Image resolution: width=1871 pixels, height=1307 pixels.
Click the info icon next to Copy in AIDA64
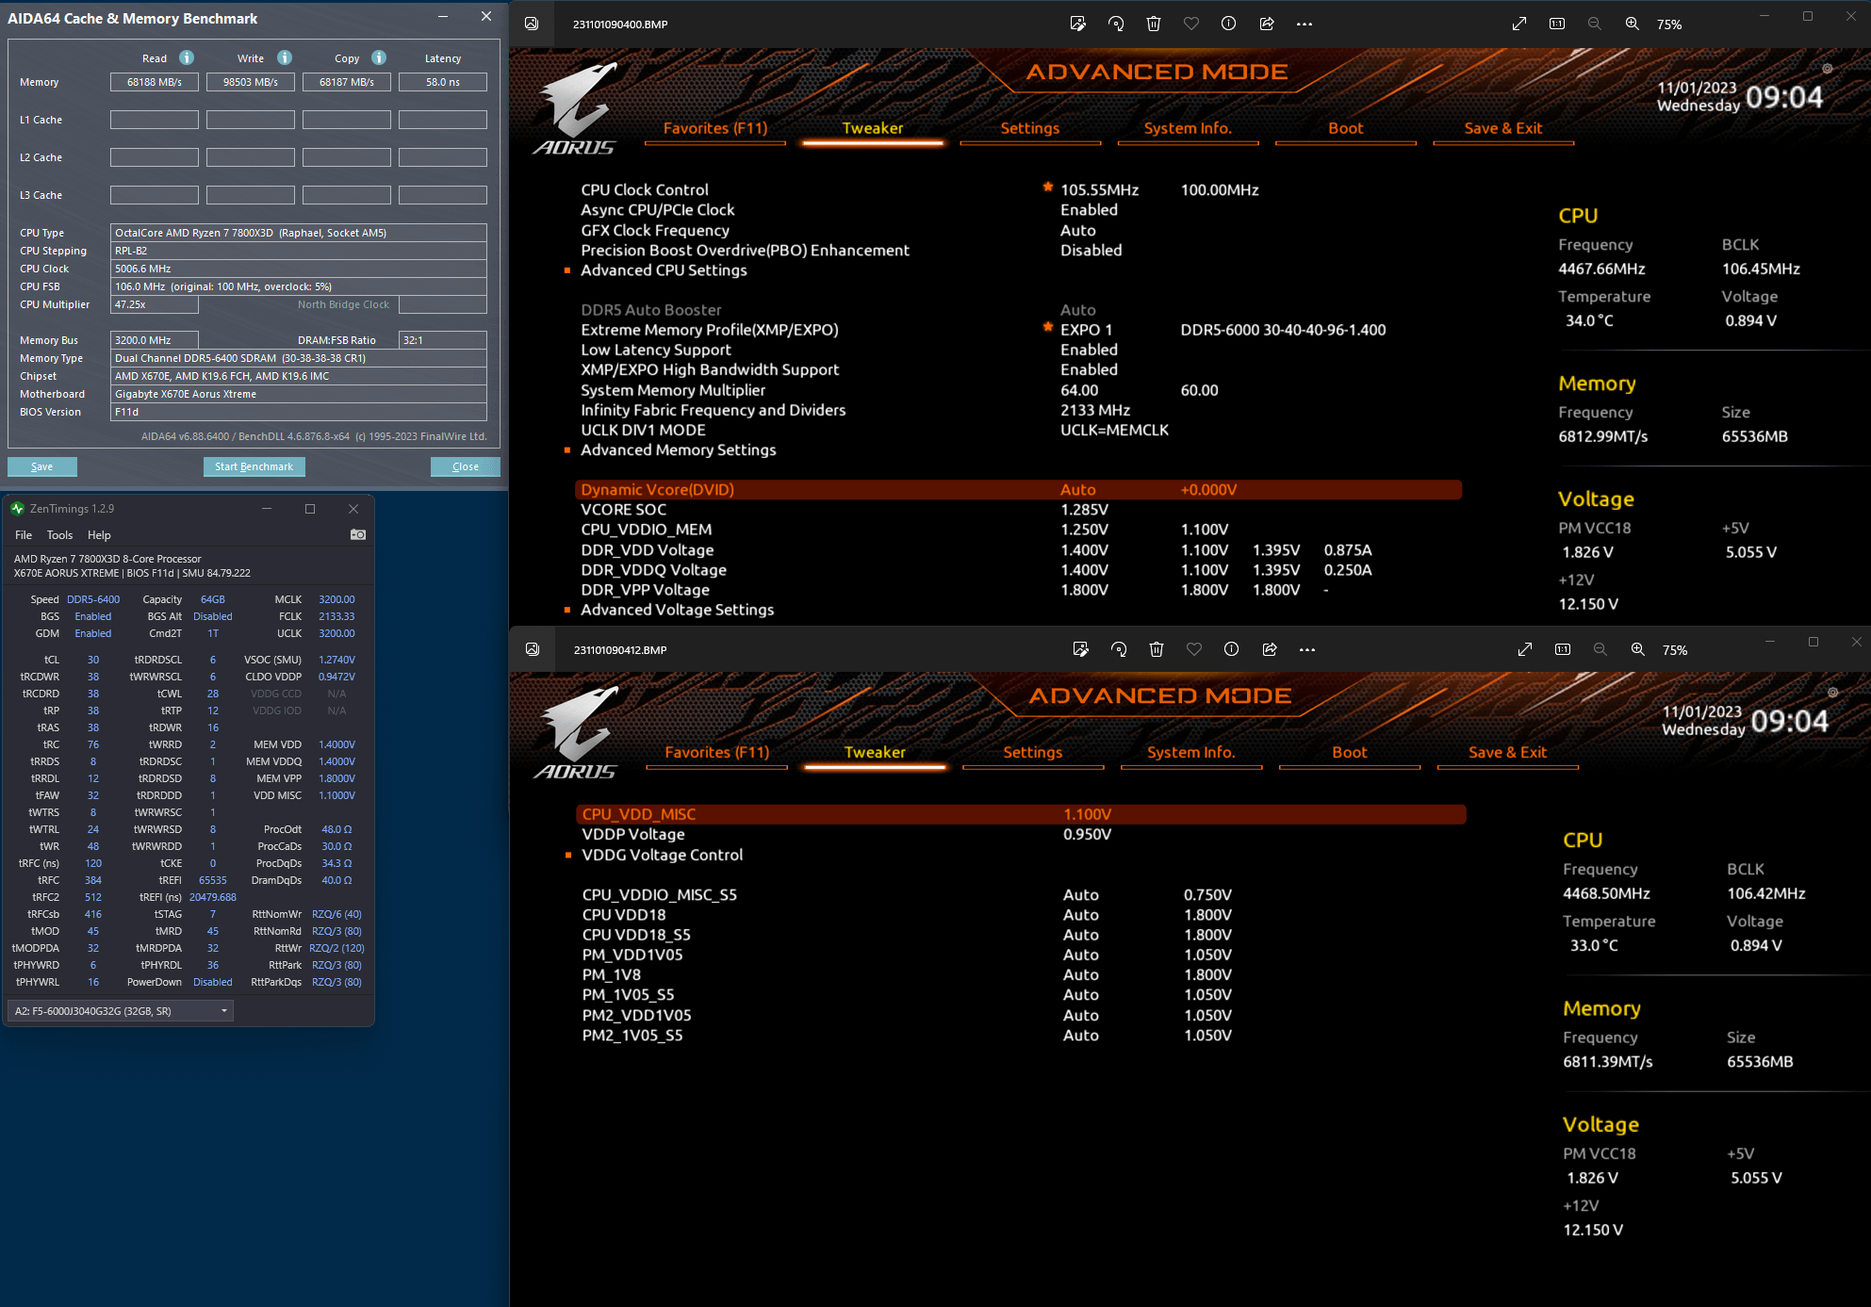click(x=379, y=57)
